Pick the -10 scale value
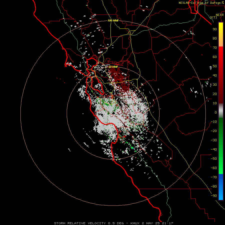The height and width of the screenshot is (225, 225). pyautogui.click(x=214, y=122)
